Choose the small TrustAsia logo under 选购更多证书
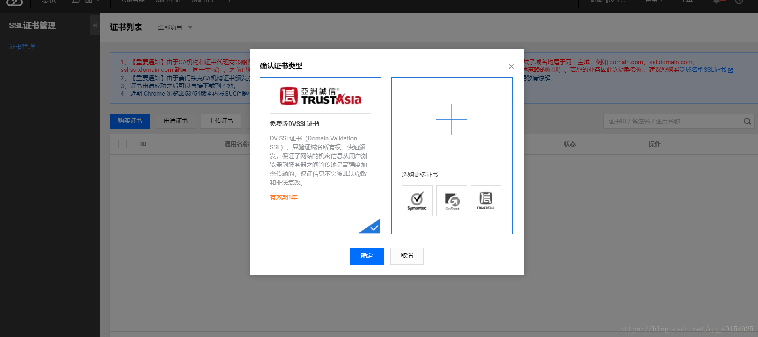 (x=486, y=201)
